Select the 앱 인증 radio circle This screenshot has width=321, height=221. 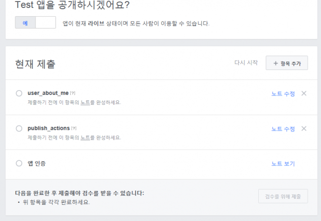tap(19, 163)
